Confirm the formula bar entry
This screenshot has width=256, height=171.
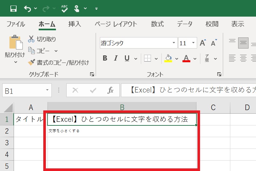click(93, 90)
